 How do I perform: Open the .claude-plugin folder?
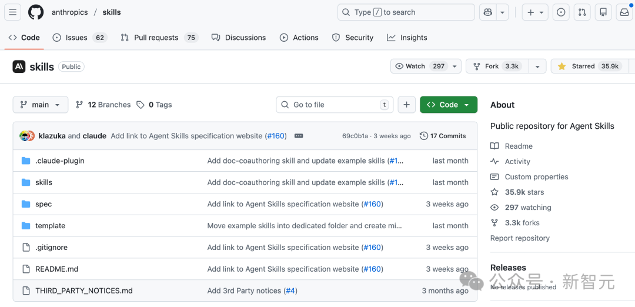click(60, 161)
